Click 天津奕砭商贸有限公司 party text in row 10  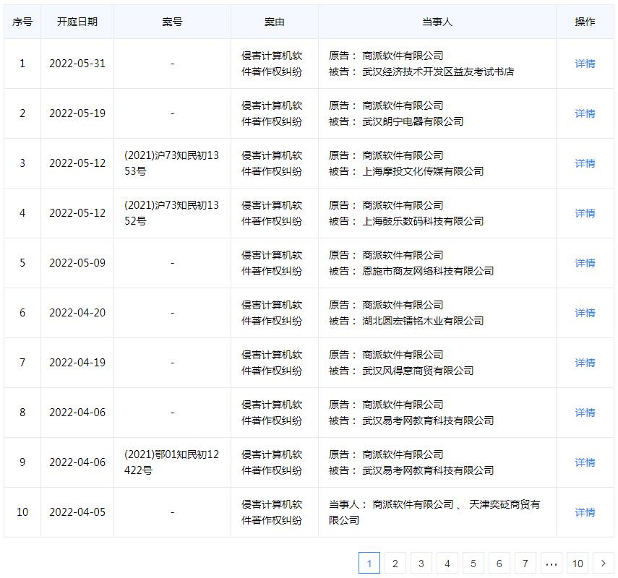tap(434, 512)
